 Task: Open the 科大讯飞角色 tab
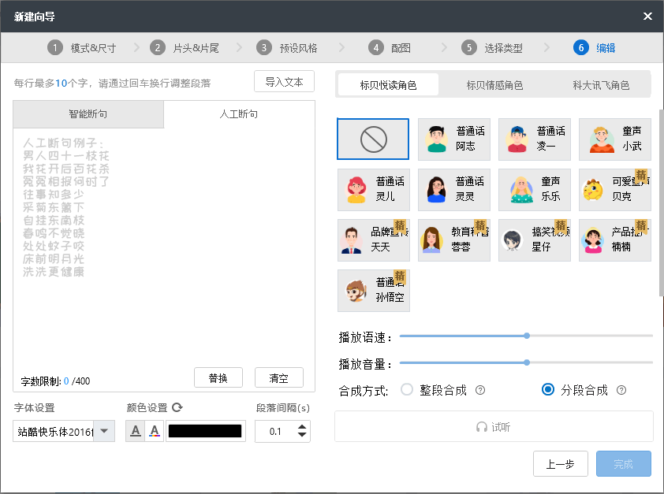tap(601, 85)
